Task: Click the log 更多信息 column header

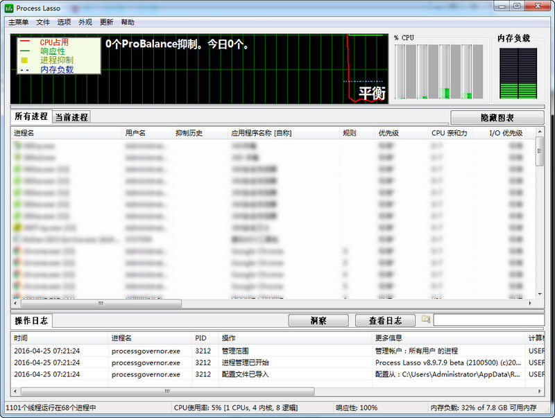Action: pos(449,338)
